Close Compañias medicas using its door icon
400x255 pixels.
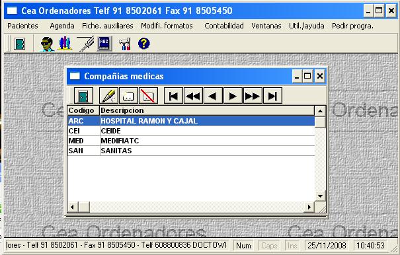coord(83,96)
